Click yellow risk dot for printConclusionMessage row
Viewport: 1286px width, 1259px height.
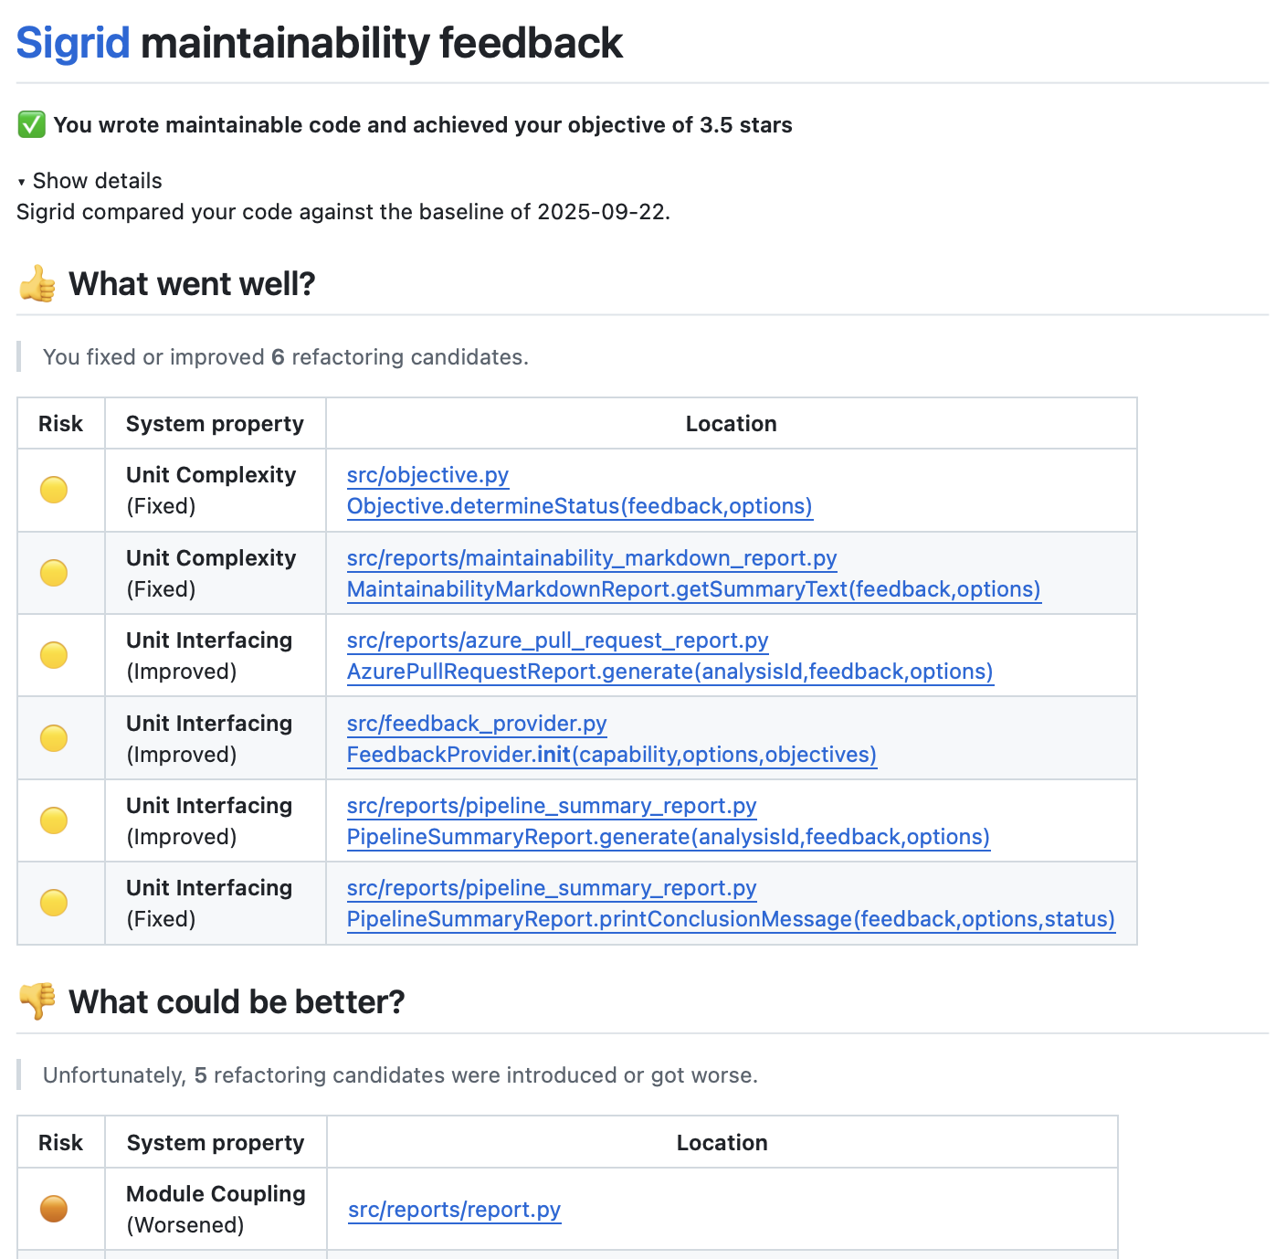54,903
